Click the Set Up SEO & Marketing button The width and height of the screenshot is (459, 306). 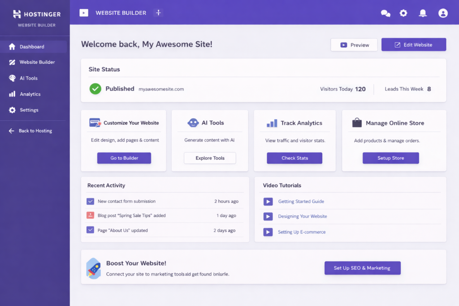pos(362,268)
